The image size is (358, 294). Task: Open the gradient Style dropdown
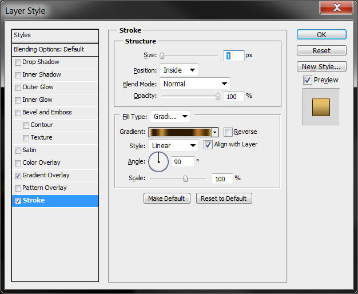(175, 146)
